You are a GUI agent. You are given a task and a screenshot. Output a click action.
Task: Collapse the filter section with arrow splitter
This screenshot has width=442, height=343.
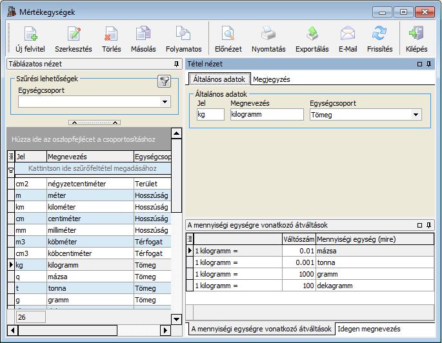[x=94, y=122]
